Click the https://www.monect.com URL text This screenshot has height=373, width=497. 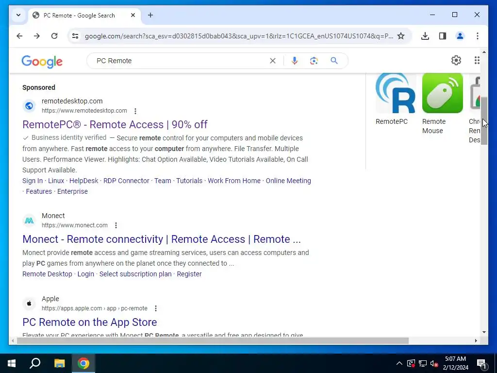click(74, 225)
